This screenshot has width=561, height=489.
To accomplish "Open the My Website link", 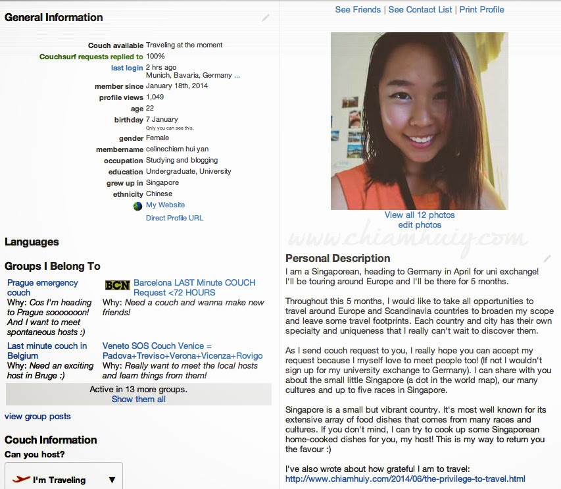I will 165,205.
